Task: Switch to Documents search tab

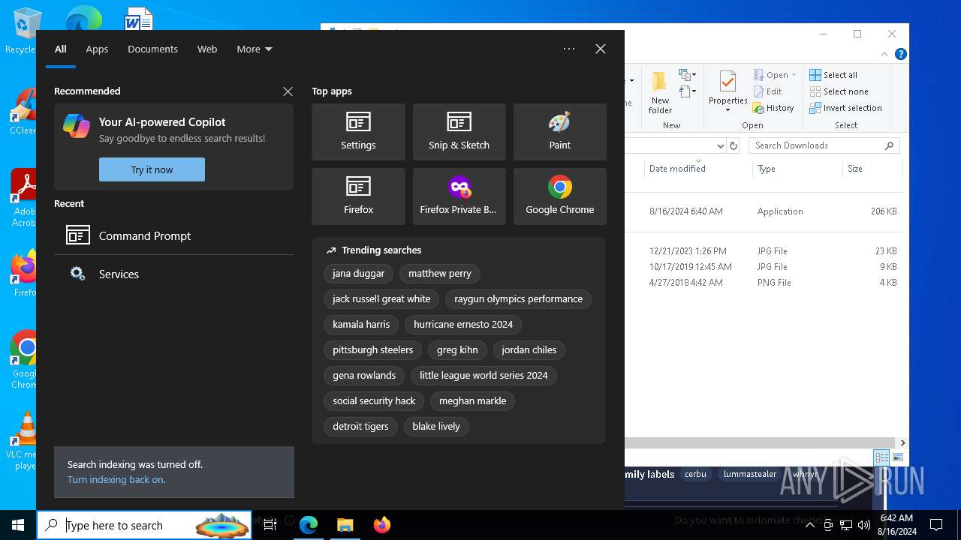Action: (x=152, y=49)
